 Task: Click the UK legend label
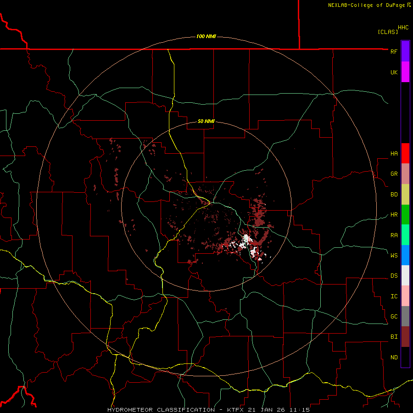point(394,72)
